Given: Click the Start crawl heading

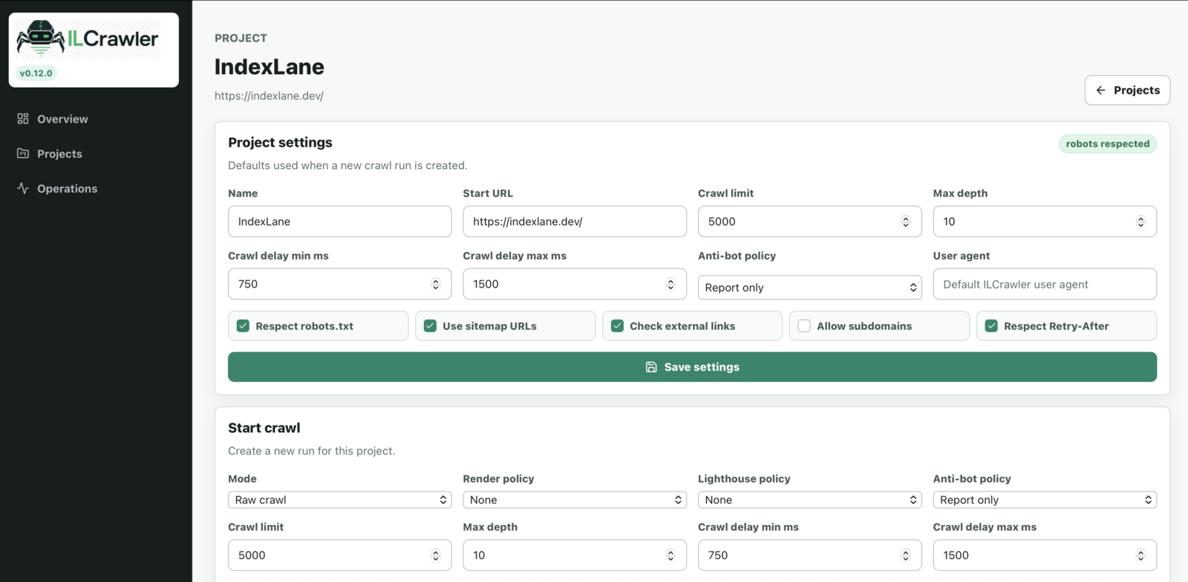Looking at the screenshot, I should click(264, 428).
